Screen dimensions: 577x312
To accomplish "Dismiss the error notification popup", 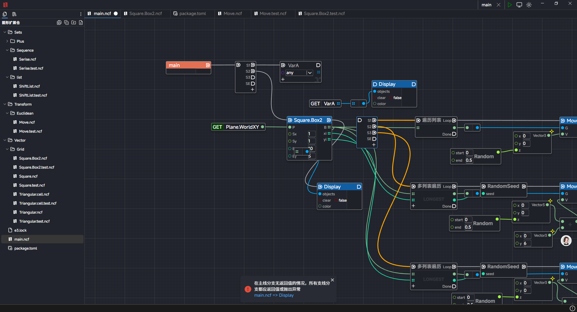I will click(332, 280).
